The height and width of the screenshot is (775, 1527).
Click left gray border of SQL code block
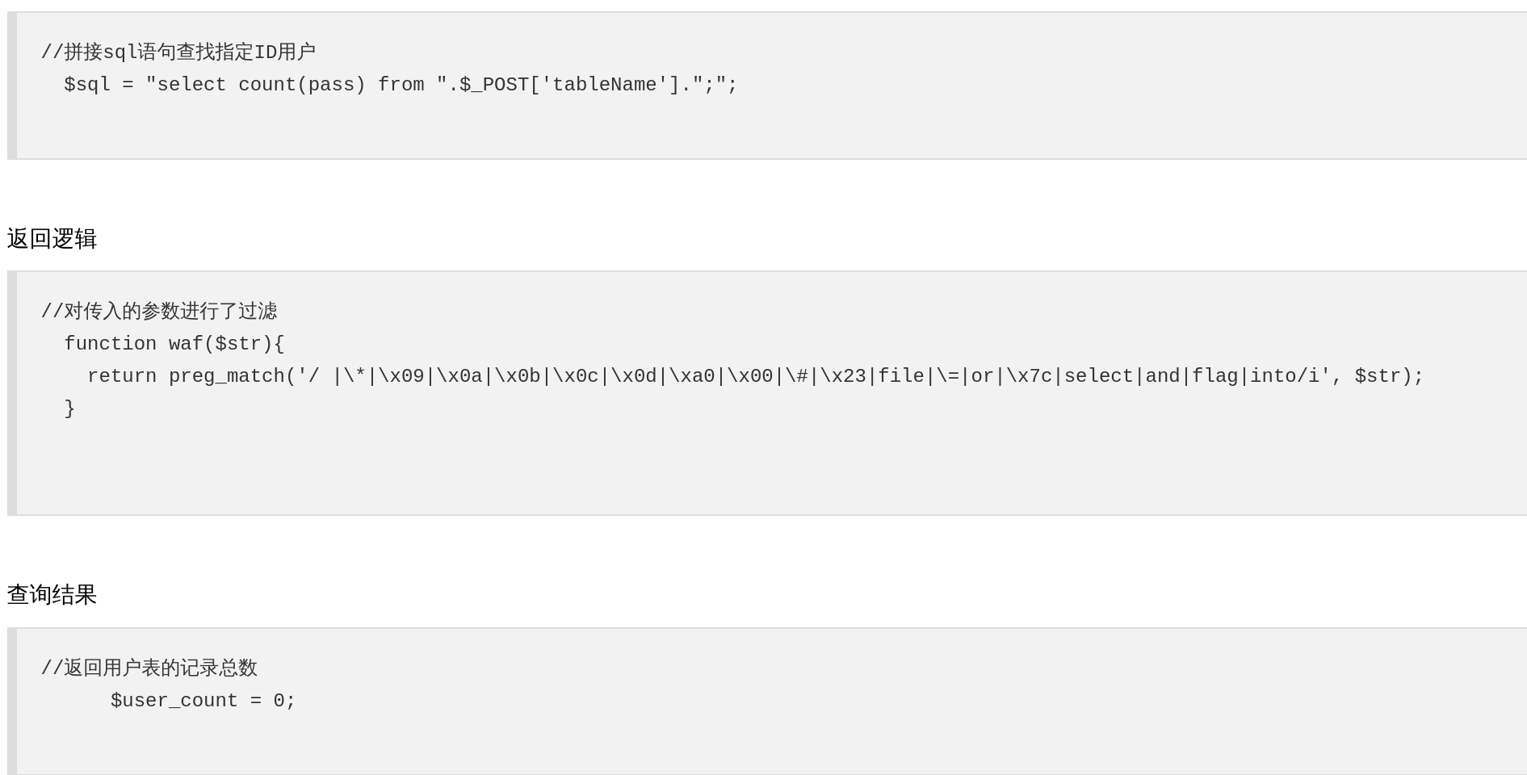[12, 86]
